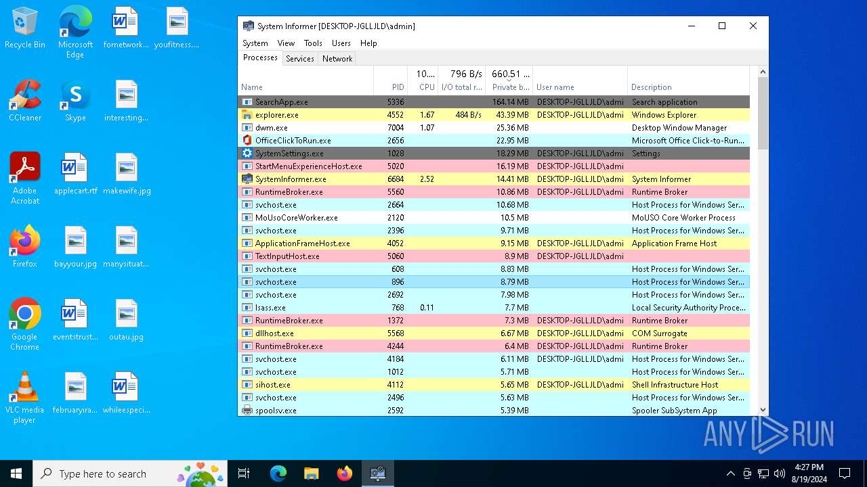The height and width of the screenshot is (487, 867).
Task: Sort by Private bytes column header
Action: (x=509, y=80)
